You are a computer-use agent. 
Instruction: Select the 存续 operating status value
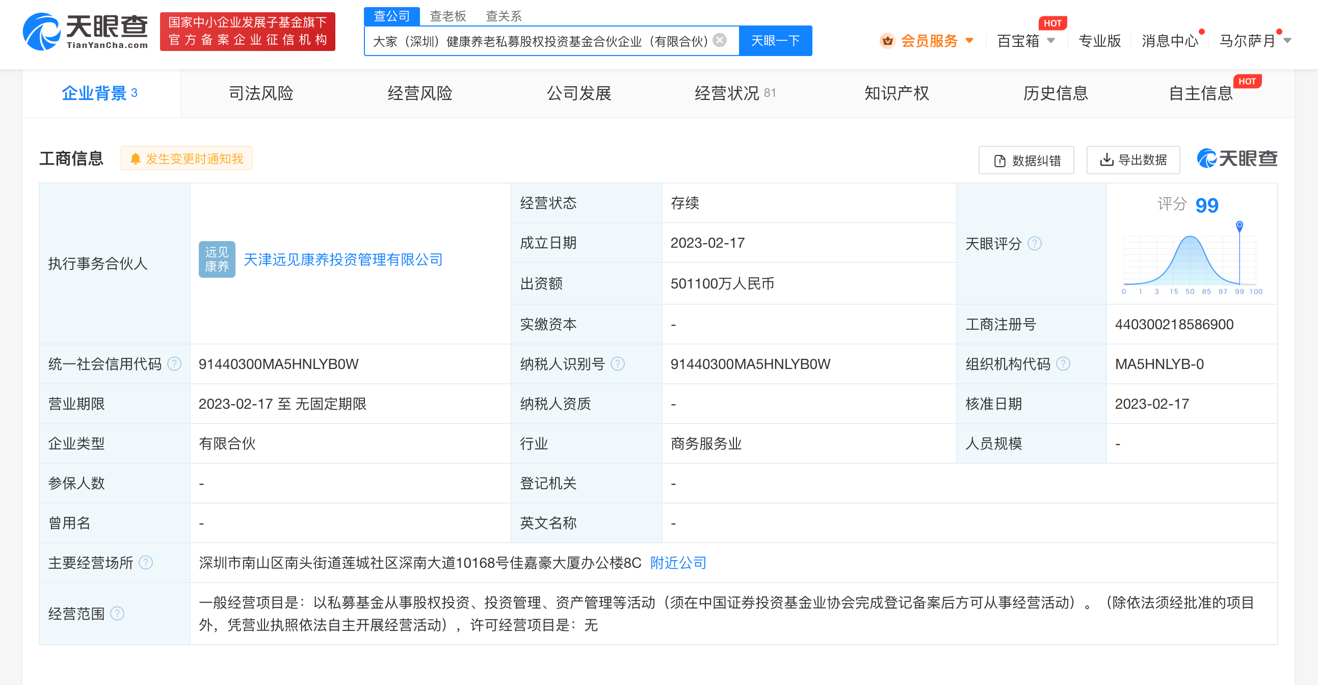(x=684, y=203)
